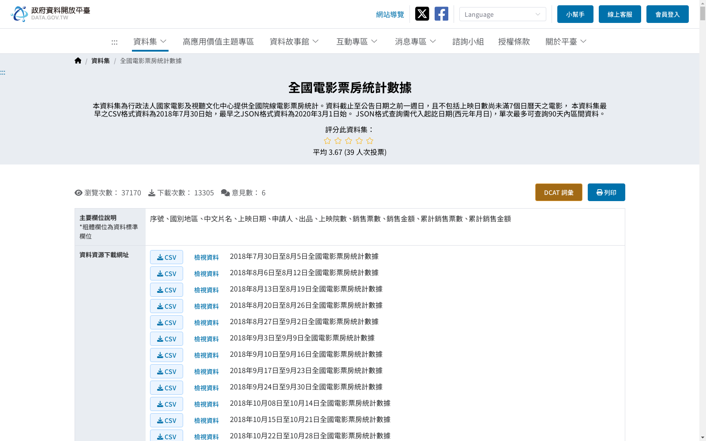The image size is (706, 441).
Task: Download CSV for 2018年8月27日至9月2日
Action: 166,322
